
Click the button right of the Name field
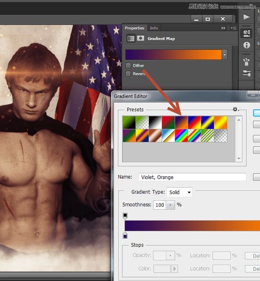257,177
